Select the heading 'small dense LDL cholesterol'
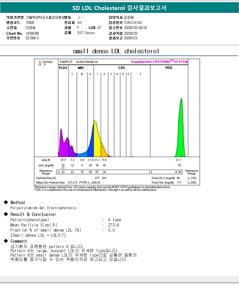Viewport: 239px width, 288px height. (116, 51)
